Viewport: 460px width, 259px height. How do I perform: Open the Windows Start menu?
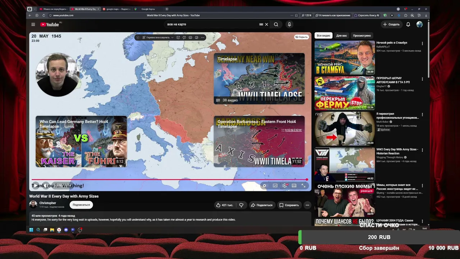pos(31,230)
